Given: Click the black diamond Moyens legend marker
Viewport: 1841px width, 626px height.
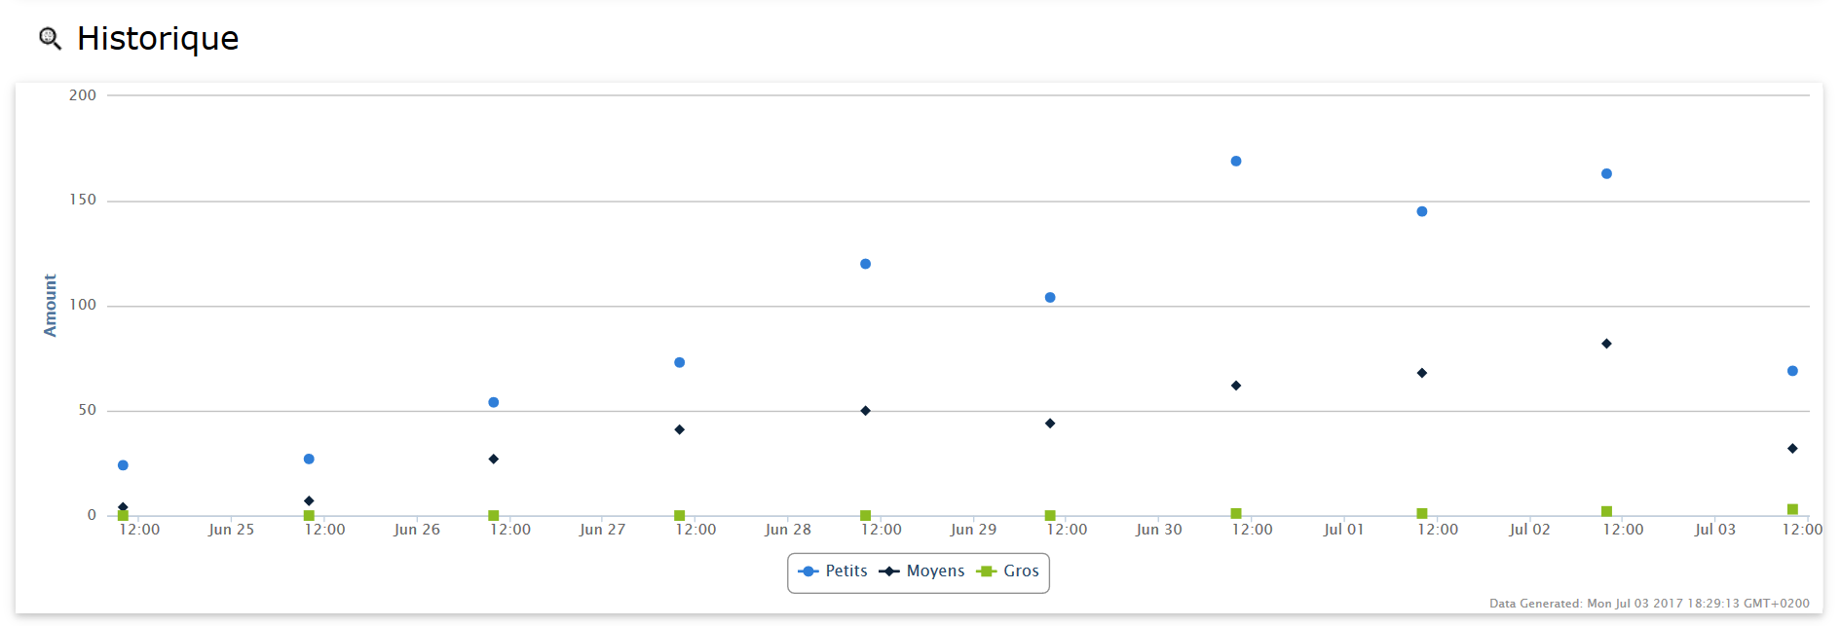Looking at the screenshot, I should coord(888,571).
